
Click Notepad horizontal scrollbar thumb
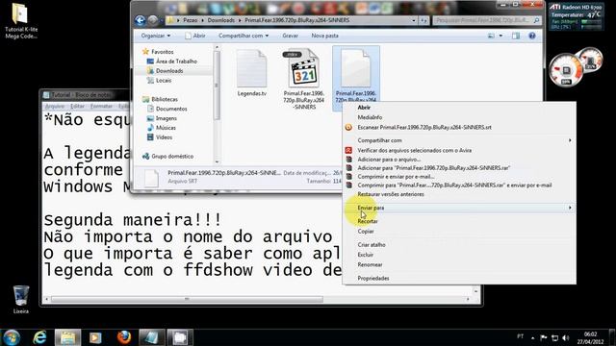(x=187, y=299)
